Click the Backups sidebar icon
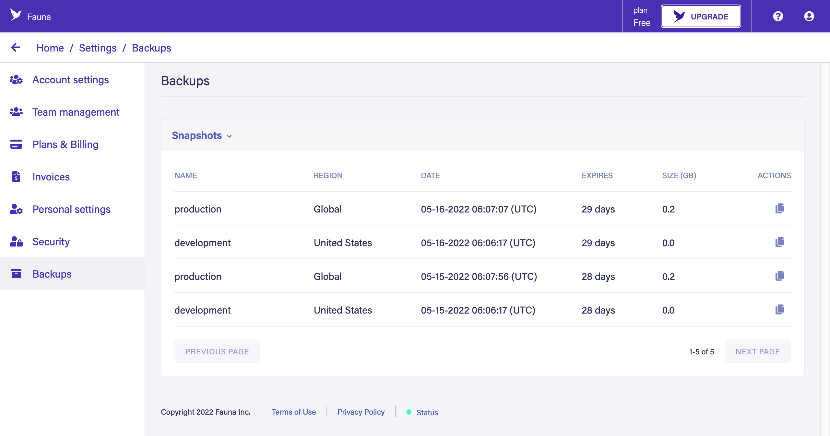The image size is (830, 436). [x=16, y=274]
